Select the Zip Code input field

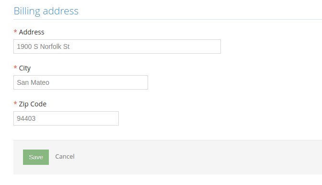pyautogui.click(x=66, y=118)
